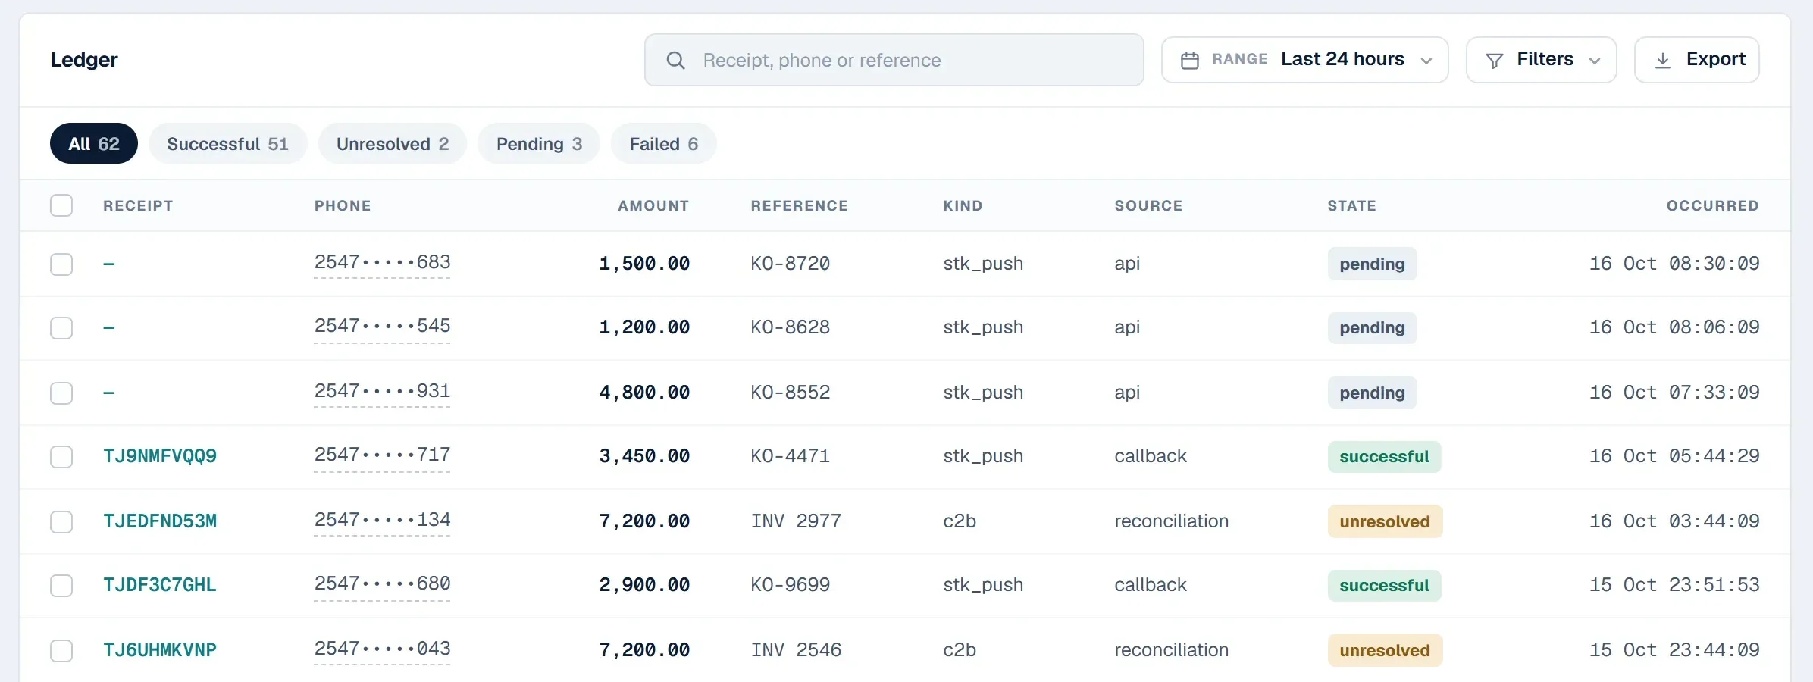This screenshot has height=682, width=1813.
Task: Click the download icon in Export
Action: coord(1662,61)
